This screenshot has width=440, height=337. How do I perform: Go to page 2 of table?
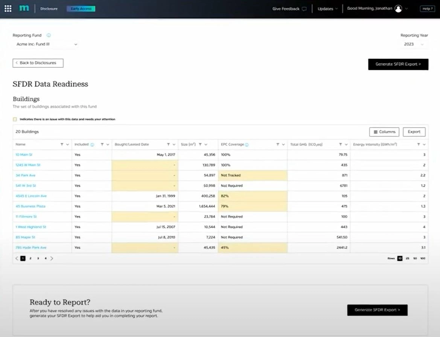30,258
